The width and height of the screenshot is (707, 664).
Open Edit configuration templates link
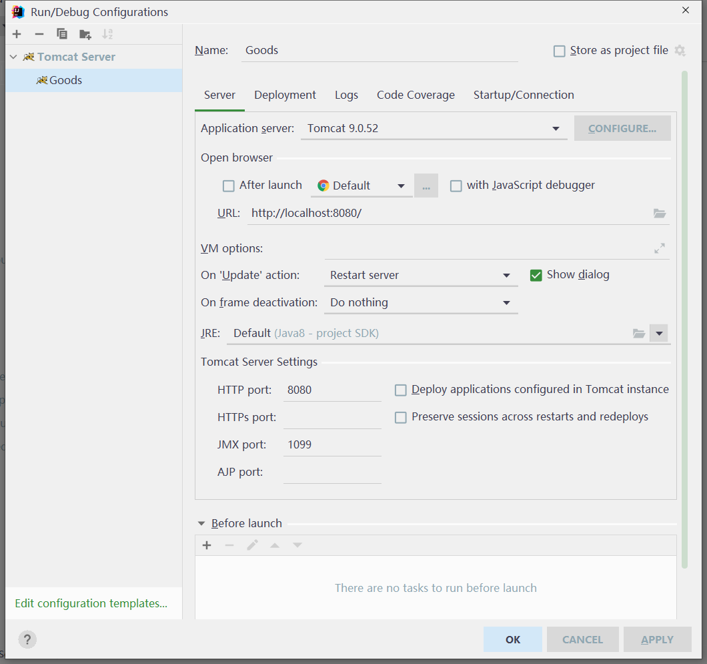(91, 603)
